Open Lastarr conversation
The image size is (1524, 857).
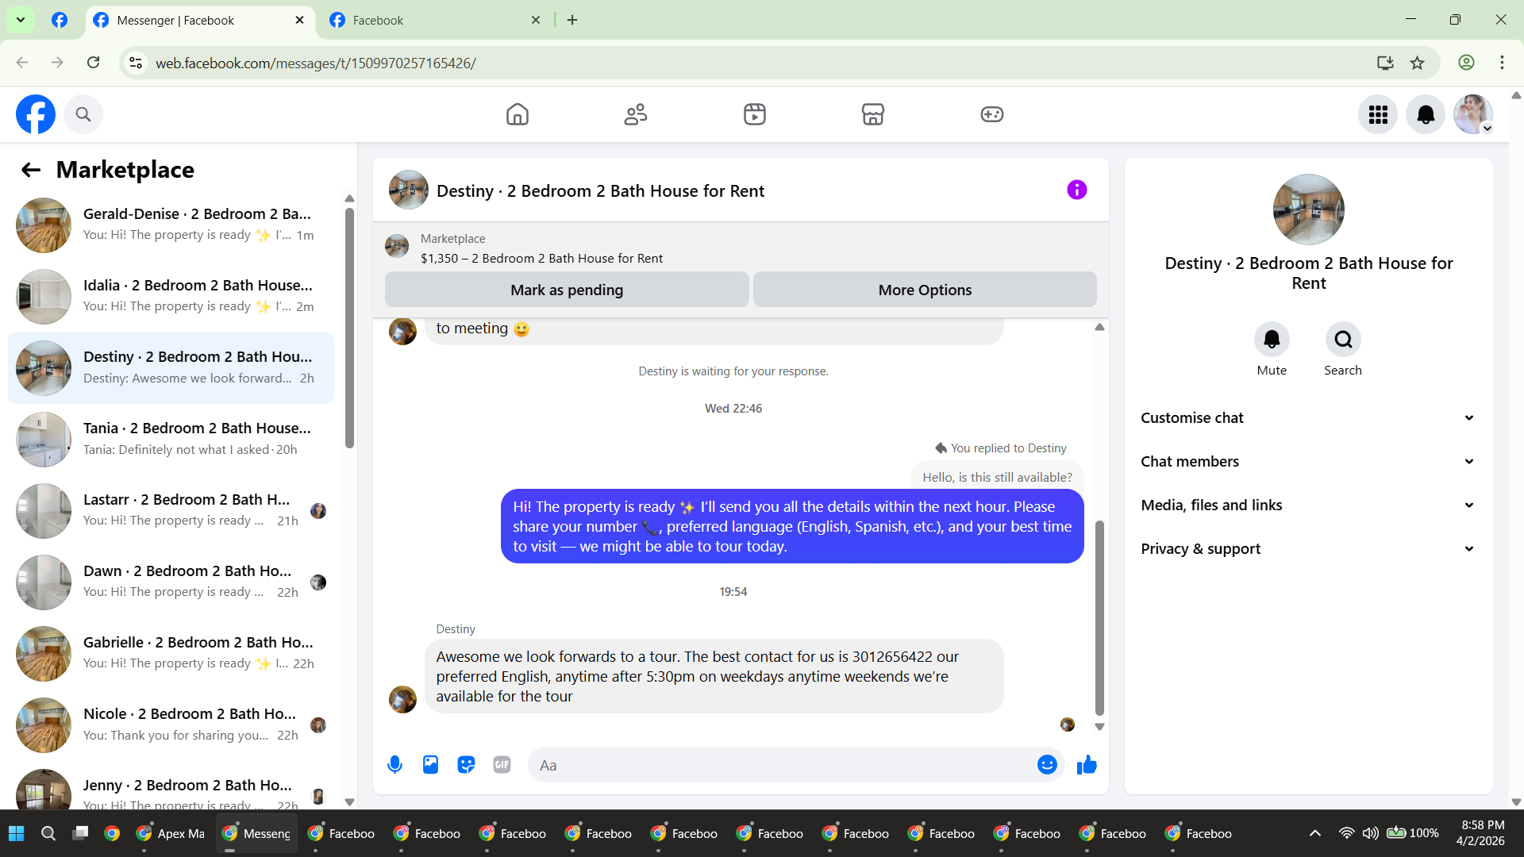(x=171, y=511)
